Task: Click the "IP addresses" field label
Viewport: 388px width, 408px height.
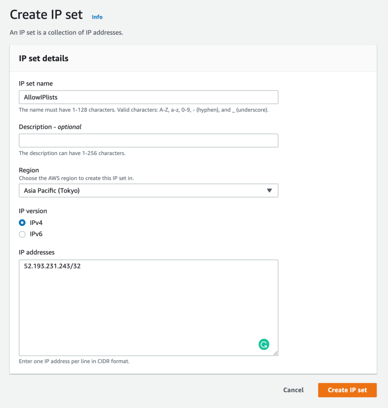Action: pyautogui.click(x=37, y=252)
